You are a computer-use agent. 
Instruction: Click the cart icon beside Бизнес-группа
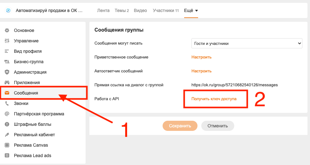pos(7,62)
